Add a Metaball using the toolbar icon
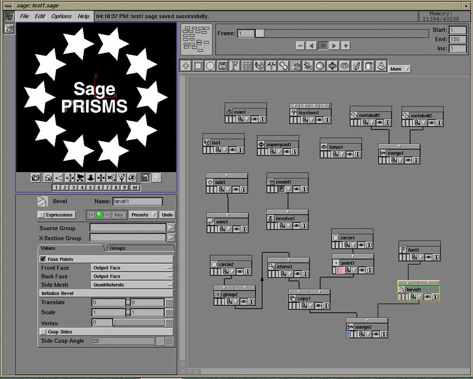473x379 pixels. click(284, 66)
